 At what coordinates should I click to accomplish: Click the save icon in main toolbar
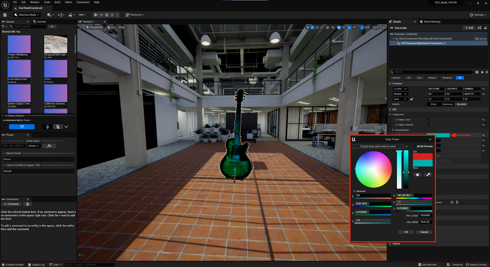tap(5, 15)
